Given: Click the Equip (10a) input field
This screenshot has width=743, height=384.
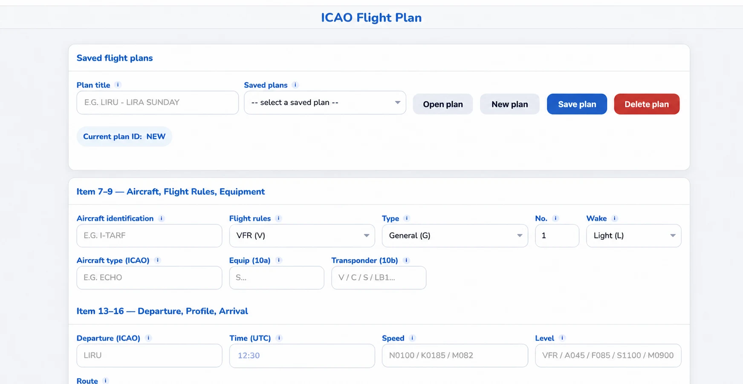Looking at the screenshot, I should tap(277, 278).
